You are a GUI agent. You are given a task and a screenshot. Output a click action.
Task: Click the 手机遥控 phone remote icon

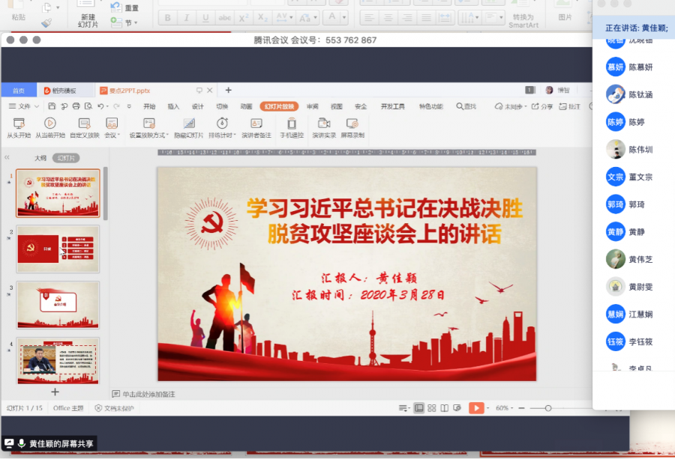(x=292, y=124)
